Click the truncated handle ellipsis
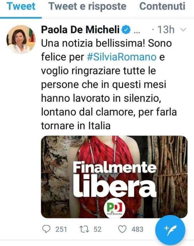 coord(137,32)
